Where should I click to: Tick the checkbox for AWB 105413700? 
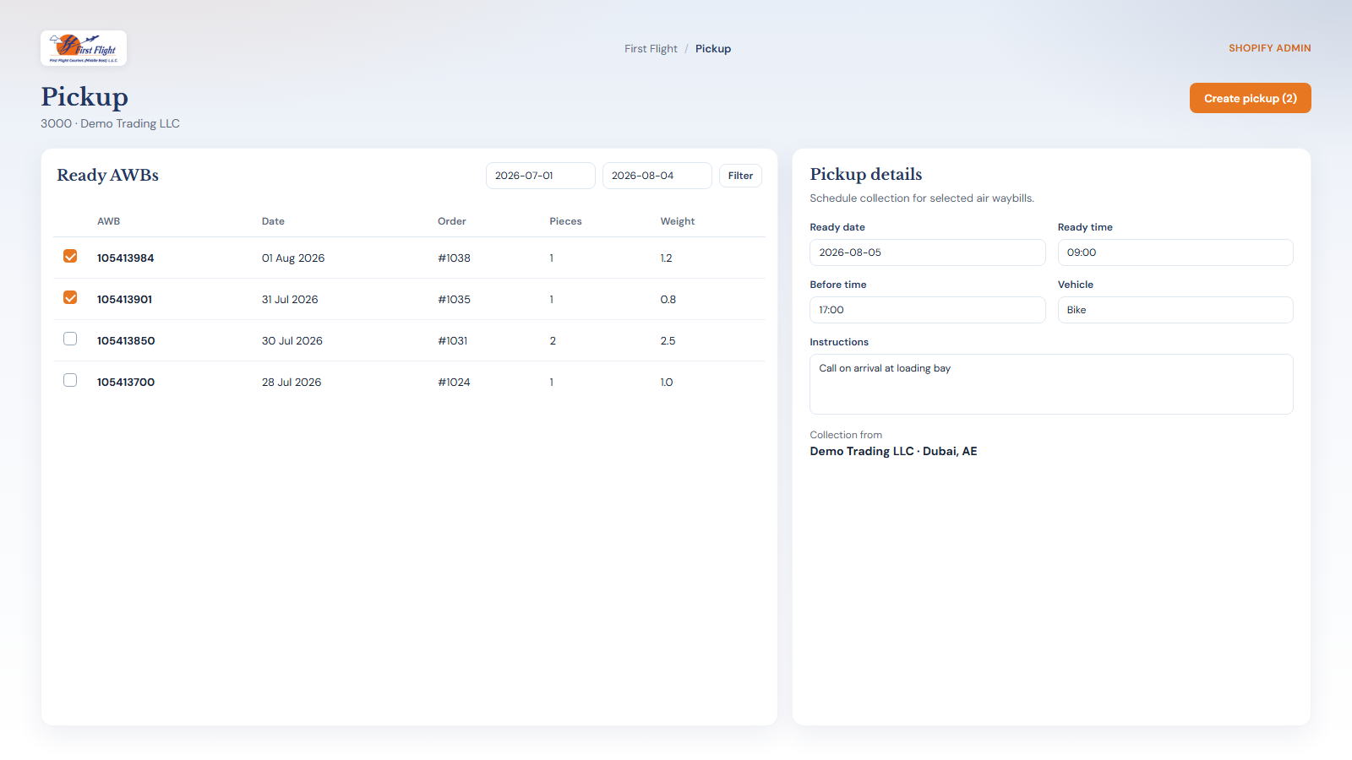(x=70, y=380)
